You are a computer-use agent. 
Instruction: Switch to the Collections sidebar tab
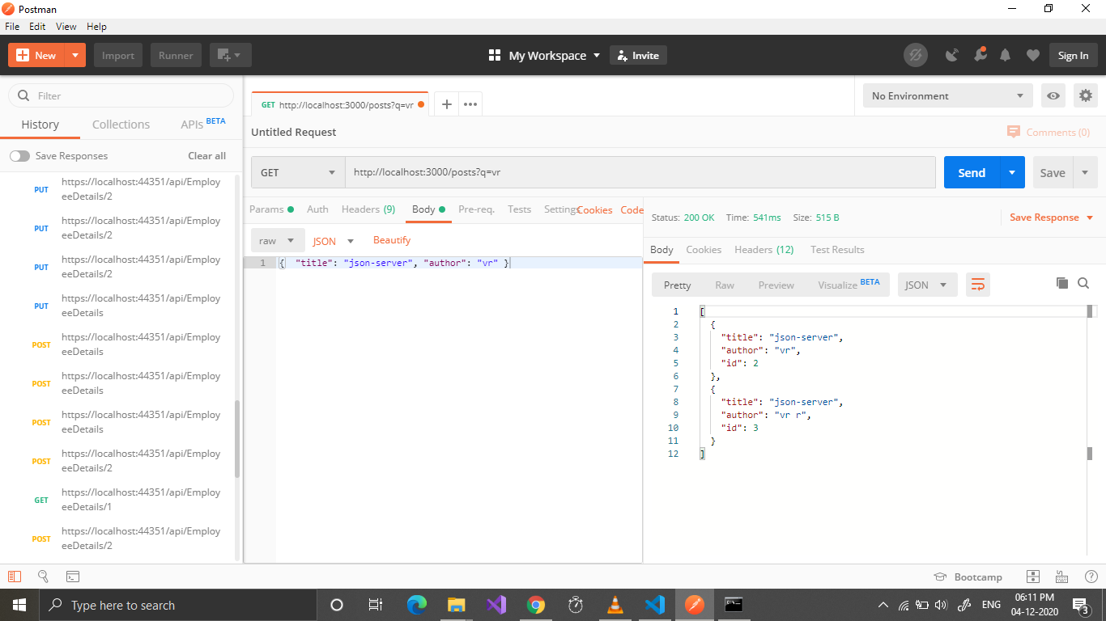[121, 125]
